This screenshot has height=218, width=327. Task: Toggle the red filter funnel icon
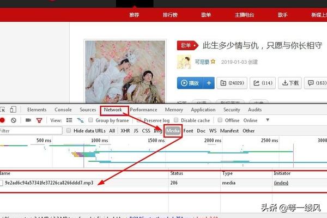click(x=39, y=120)
